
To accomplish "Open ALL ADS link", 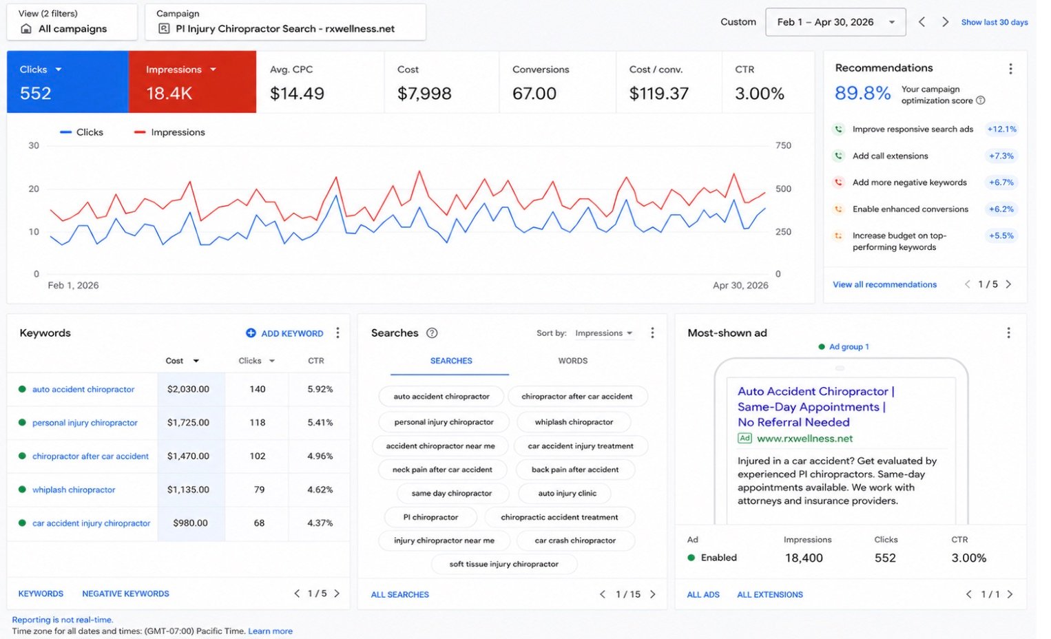I will point(703,594).
